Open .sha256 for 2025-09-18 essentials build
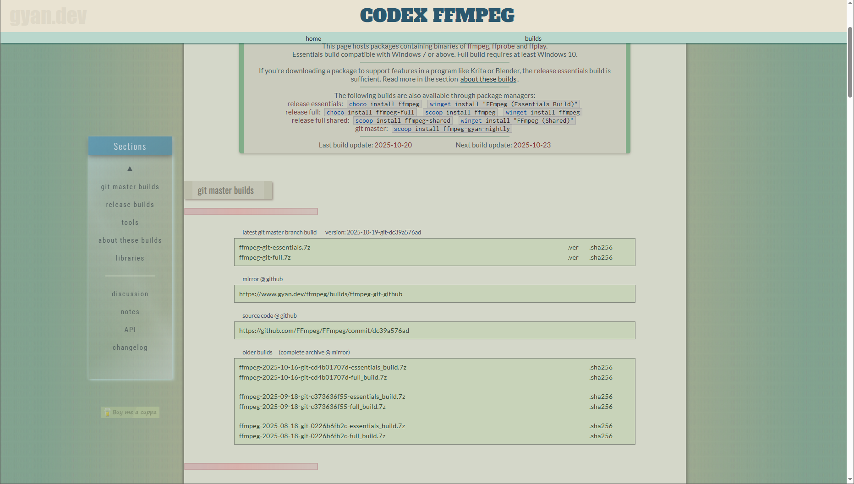Viewport: 854px width, 484px height. 601,397
